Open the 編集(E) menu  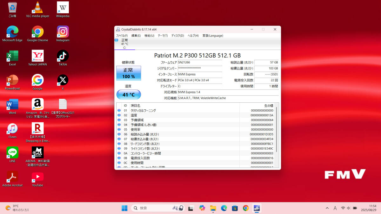pyautogui.click(x=136, y=36)
